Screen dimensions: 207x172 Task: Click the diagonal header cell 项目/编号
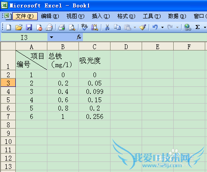[x=32, y=60]
